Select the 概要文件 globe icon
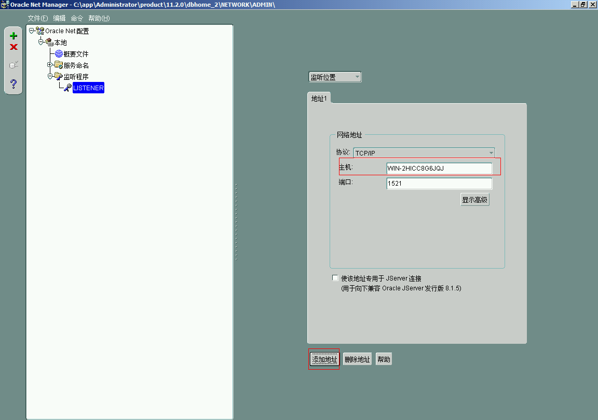598x420 pixels. [x=59, y=53]
